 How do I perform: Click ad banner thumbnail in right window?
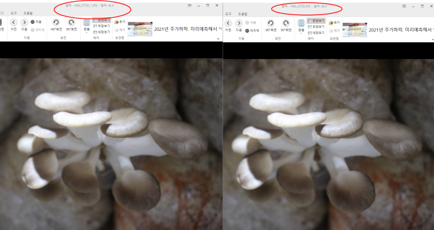[x=355, y=30]
